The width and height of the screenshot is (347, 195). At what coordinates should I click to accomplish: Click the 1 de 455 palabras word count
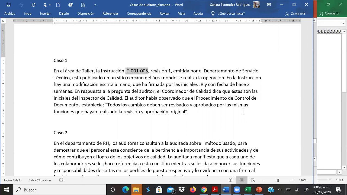40,180
